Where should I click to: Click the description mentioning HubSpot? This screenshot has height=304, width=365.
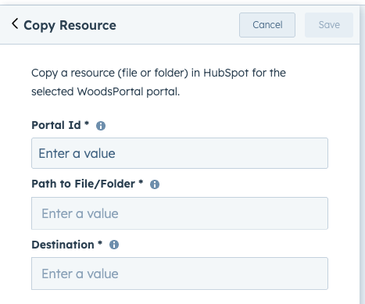159,73
